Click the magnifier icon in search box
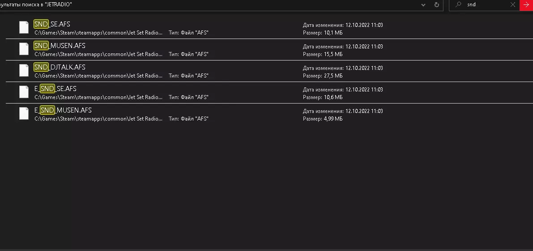533x251 pixels. (458, 4)
